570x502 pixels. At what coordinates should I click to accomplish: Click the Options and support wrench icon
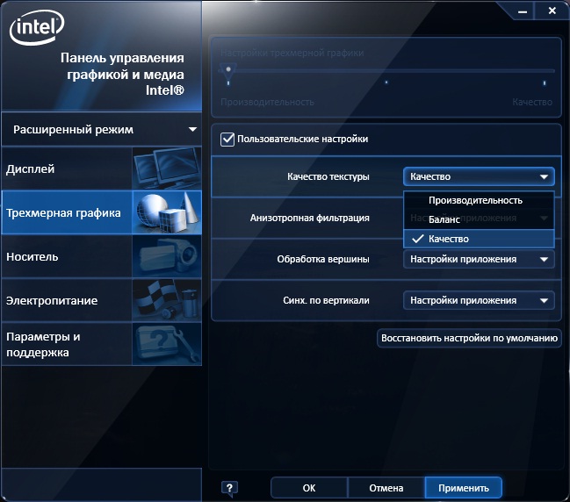[x=167, y=344]
